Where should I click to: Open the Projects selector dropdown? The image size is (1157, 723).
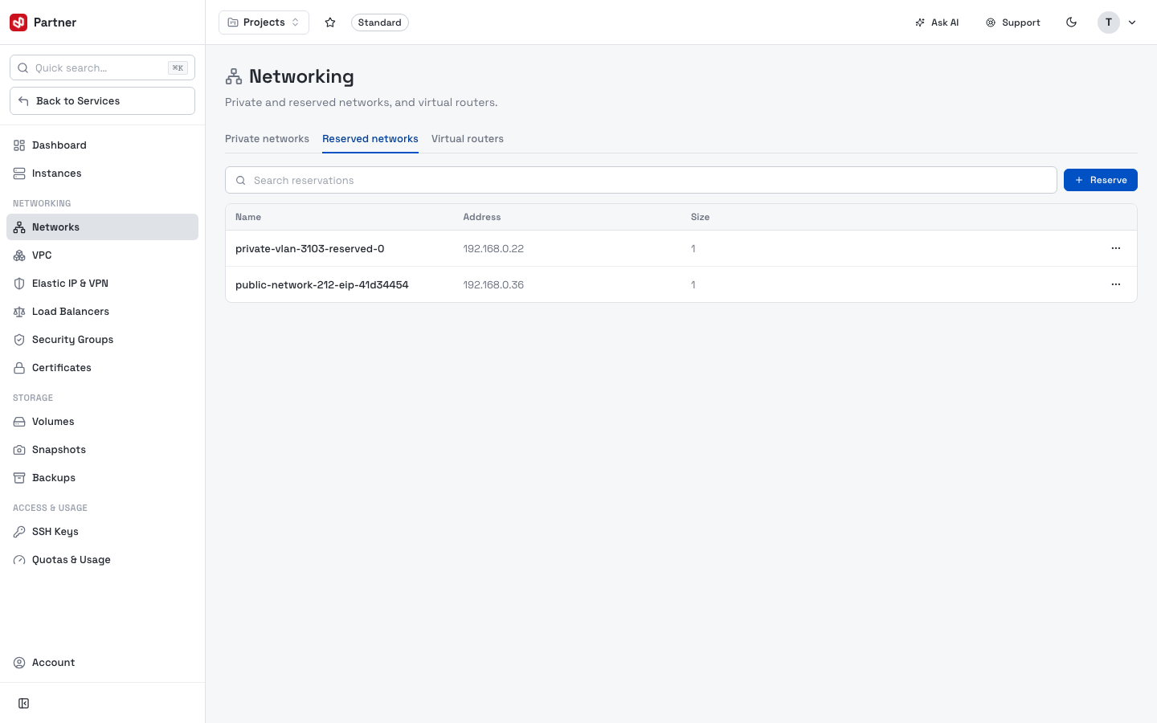[264, 22]
